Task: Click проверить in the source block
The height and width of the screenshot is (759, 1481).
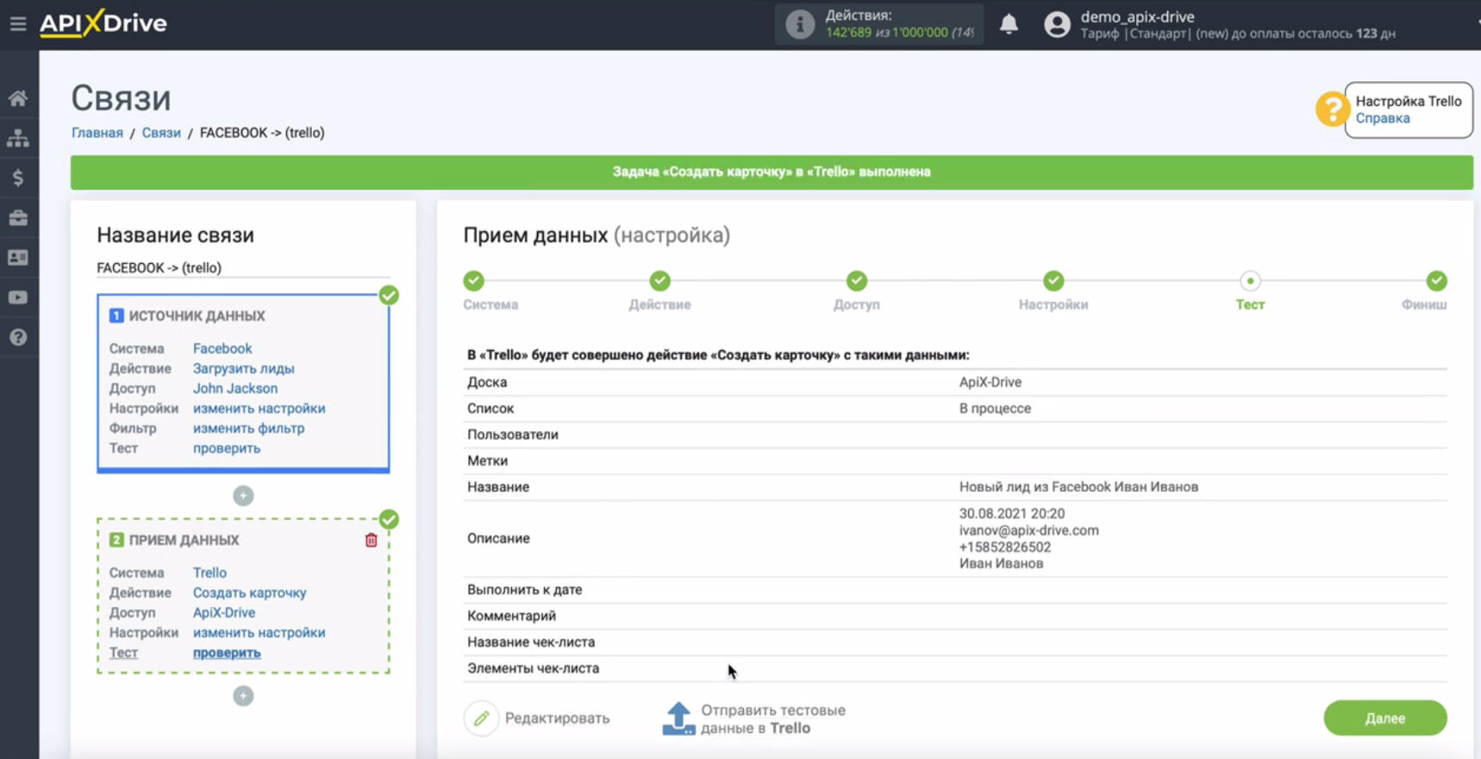Action: [x=227, y=448]
